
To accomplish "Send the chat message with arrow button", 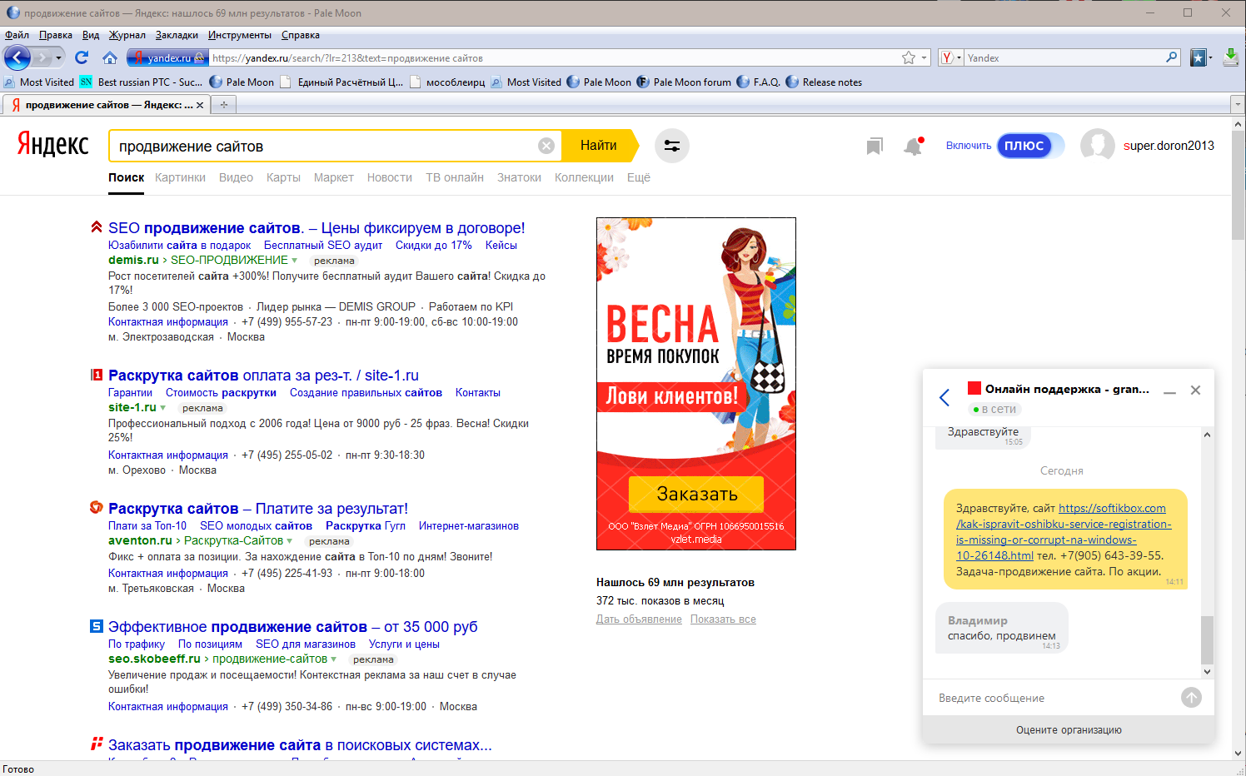I will [1191, 698].
